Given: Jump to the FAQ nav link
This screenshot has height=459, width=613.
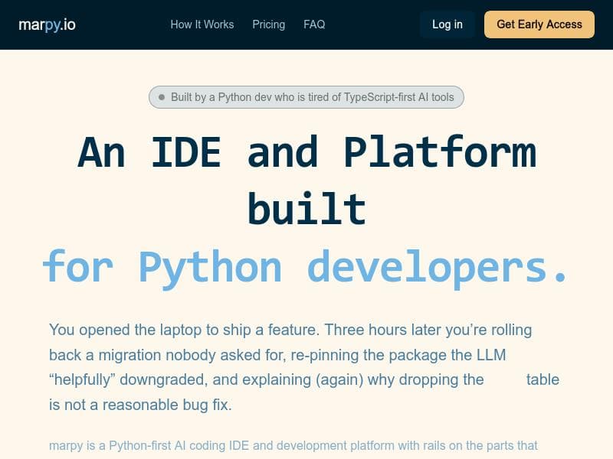Looking at the screenshot, I should point(314,24).
